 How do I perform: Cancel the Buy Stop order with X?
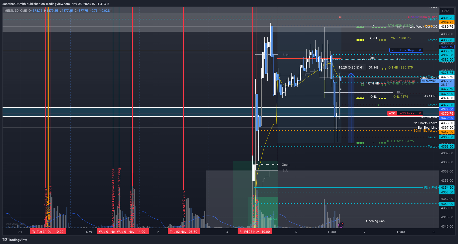tap(420, 50)
